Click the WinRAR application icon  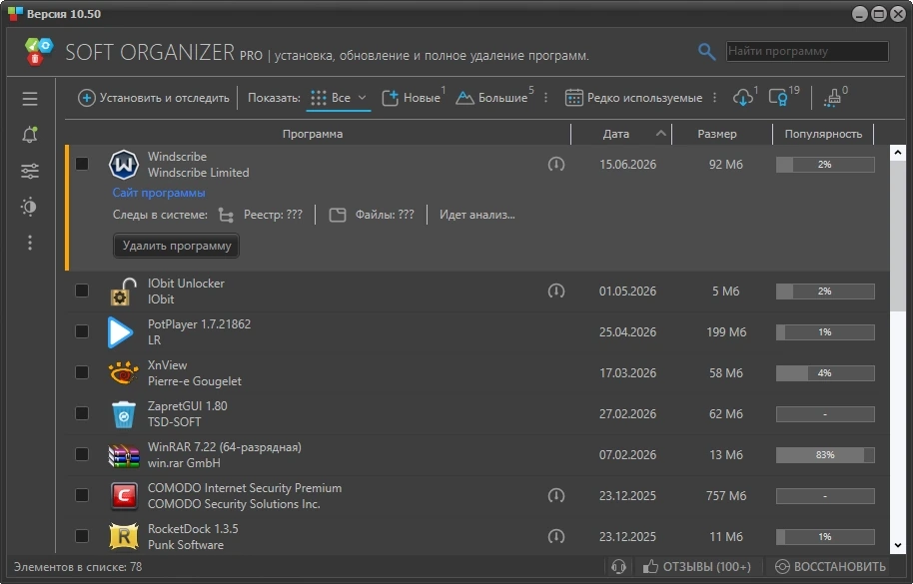coord(124,455)
